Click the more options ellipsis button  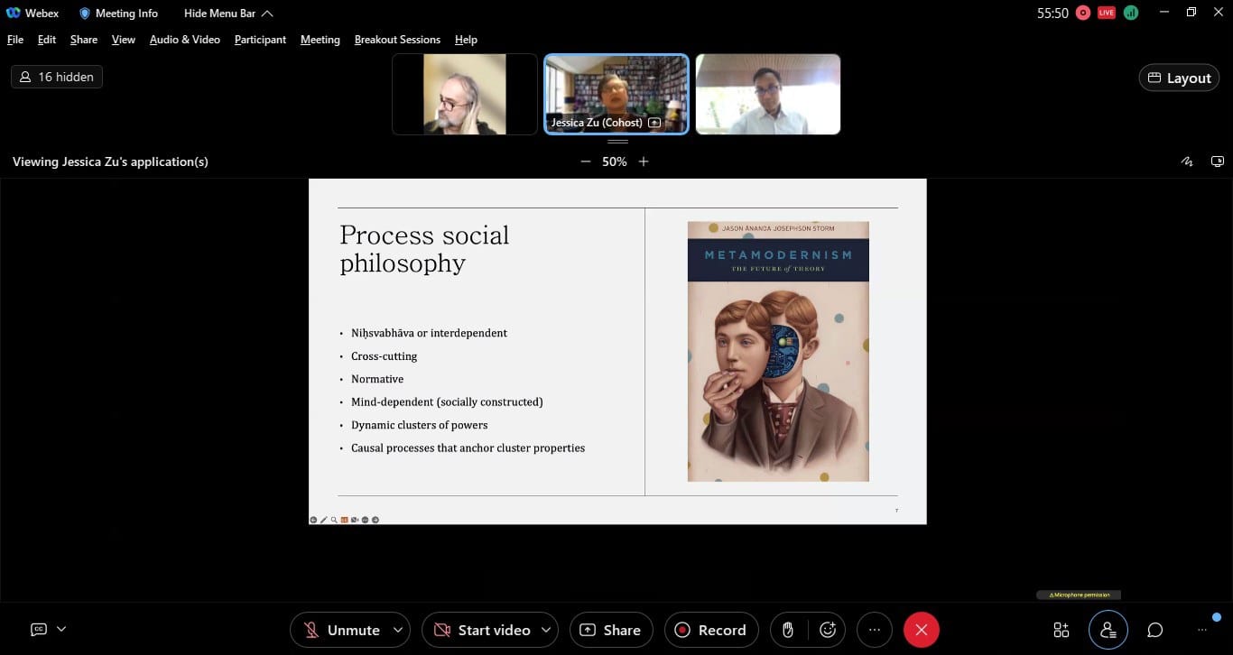[x=874, y=630]
